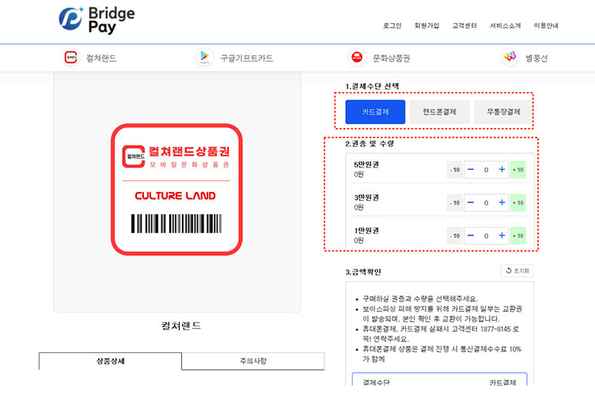Go to 고객센터 page

[464, 25]
